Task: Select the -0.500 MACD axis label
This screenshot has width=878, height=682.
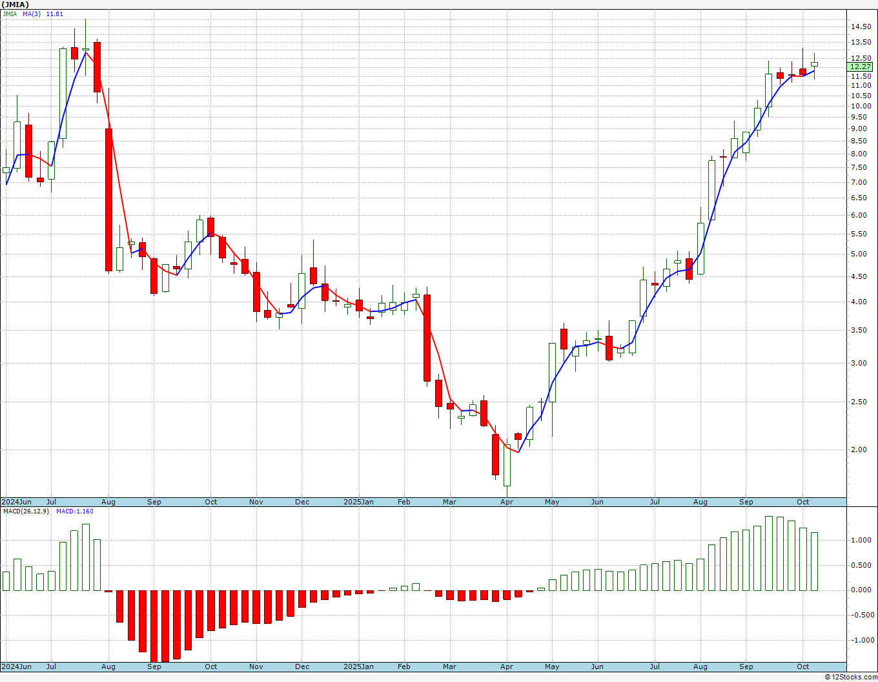Action: [x=863, y=615]
